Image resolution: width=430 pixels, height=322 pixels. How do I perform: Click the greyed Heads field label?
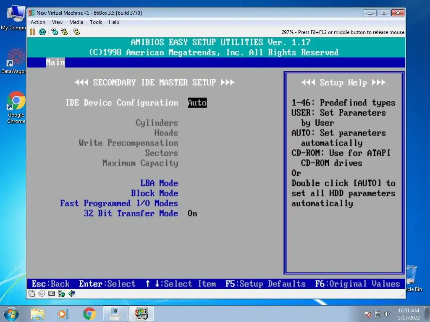coord(166,133)
